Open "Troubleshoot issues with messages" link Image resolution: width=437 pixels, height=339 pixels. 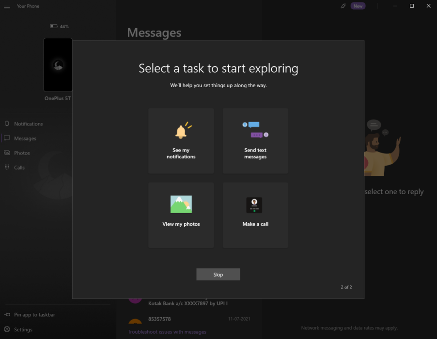point(167,331)
